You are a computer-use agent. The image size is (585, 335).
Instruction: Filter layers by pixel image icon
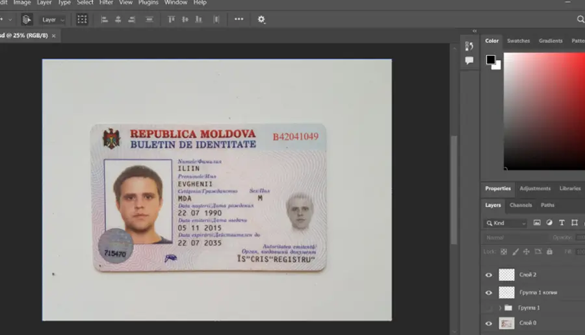click(x=537, y=223)
